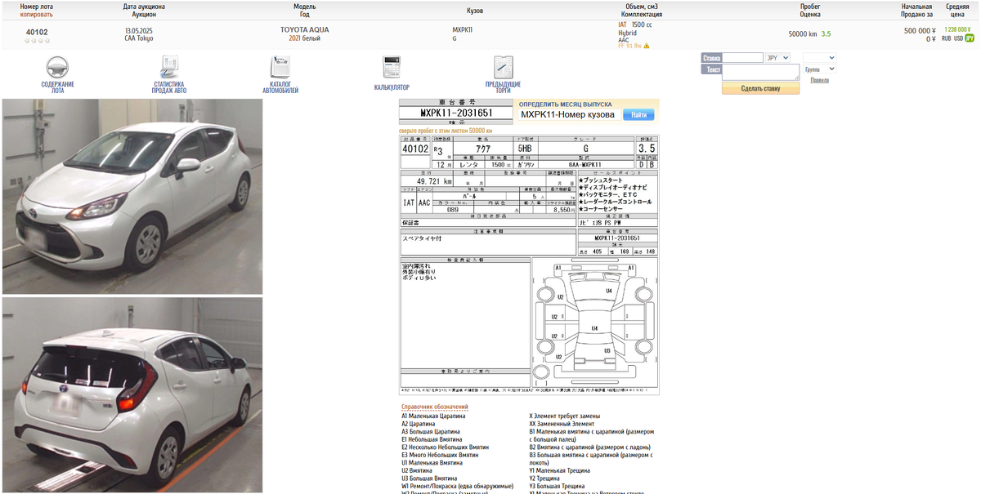Switch price currency to RUB
981x494 pixels.
pyautogui.click(x=946, y=38)
